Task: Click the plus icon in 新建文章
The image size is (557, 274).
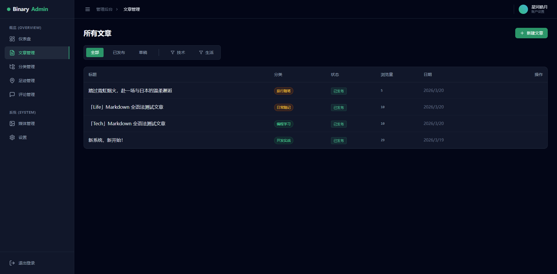Action: pos(522,33)
